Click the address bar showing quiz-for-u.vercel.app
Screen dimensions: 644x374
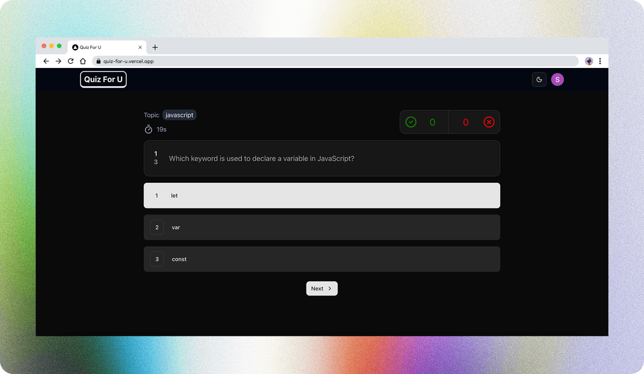(334, 61)
